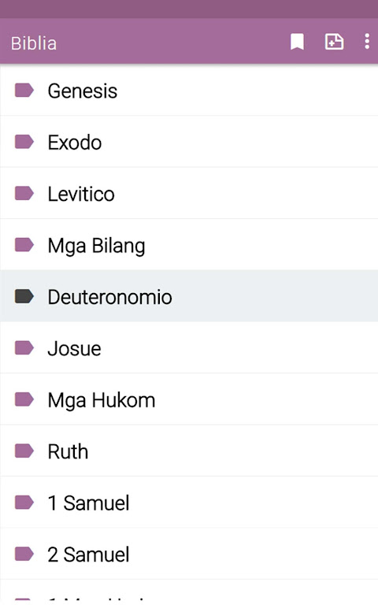Select Levitico from the book list
This screenshot has height=605, width=378.
[x=189, y=193]
